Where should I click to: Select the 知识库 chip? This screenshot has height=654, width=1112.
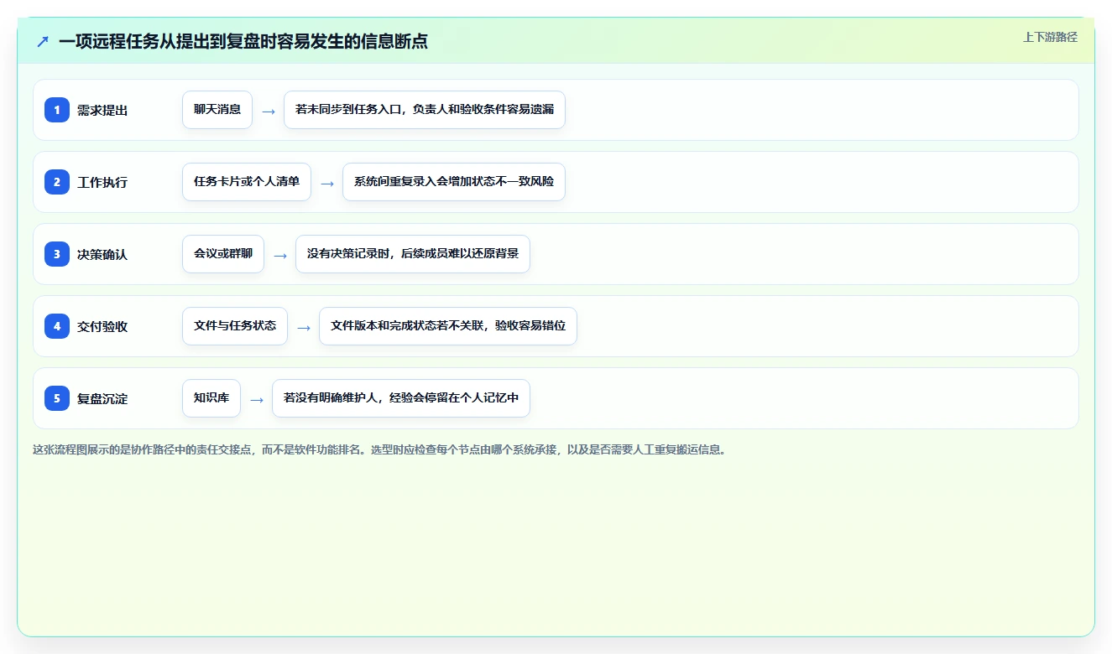pos(211,398)
